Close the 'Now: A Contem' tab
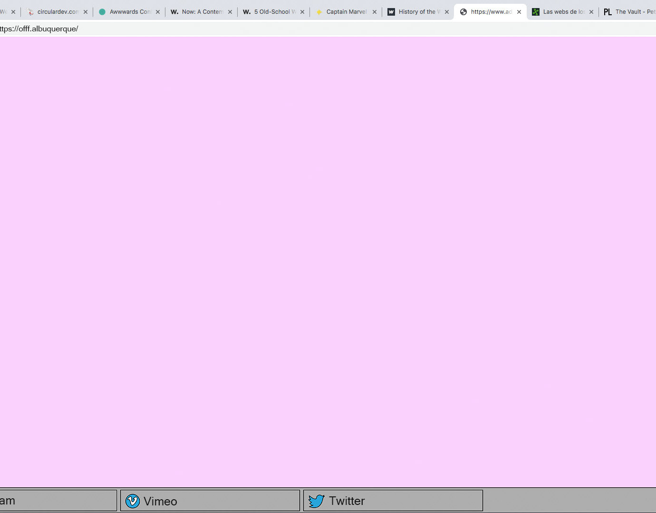The width and height of the screenshot is (656, 513). (230, 12)
